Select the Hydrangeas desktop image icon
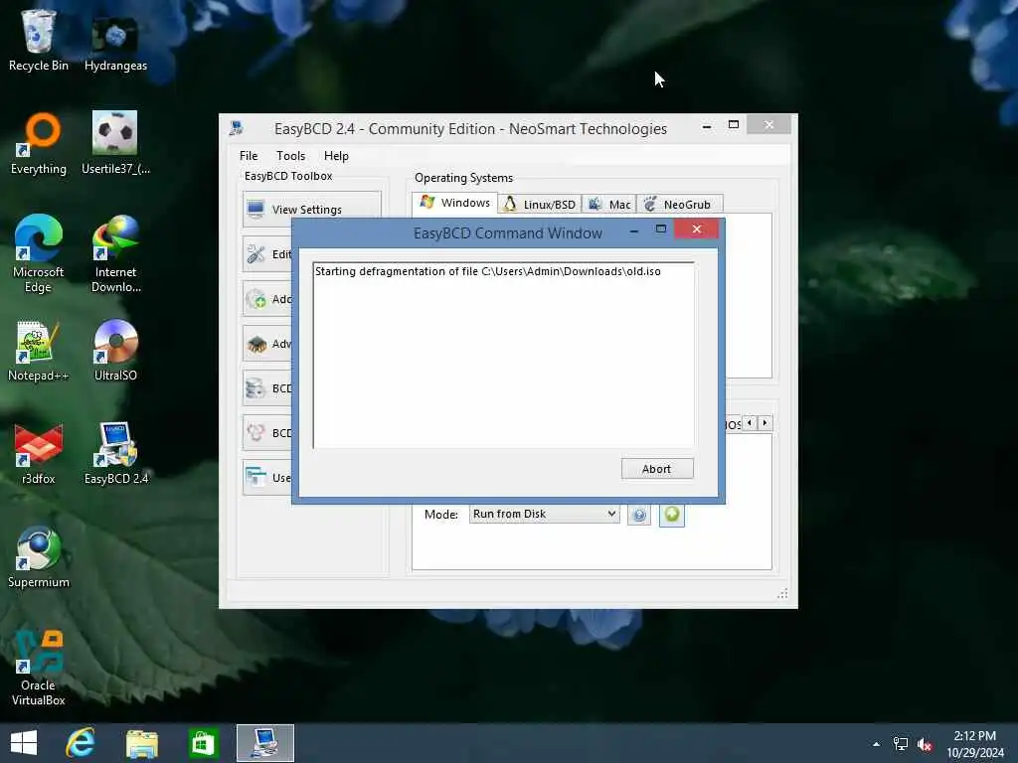 [x=115, y=44]
